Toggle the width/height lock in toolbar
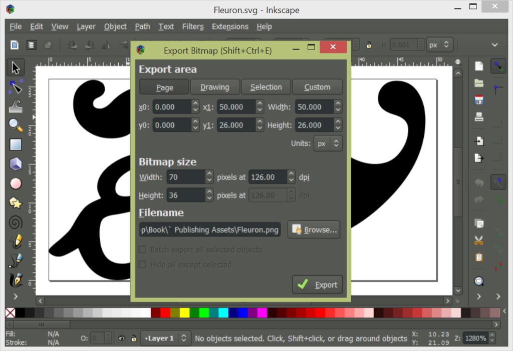This screenshot has width=513, height=351. tap(369, 45)
